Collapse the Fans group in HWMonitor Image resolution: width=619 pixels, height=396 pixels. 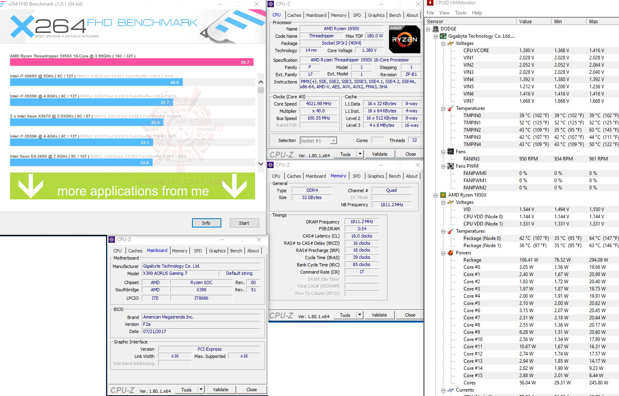[443, 152]
